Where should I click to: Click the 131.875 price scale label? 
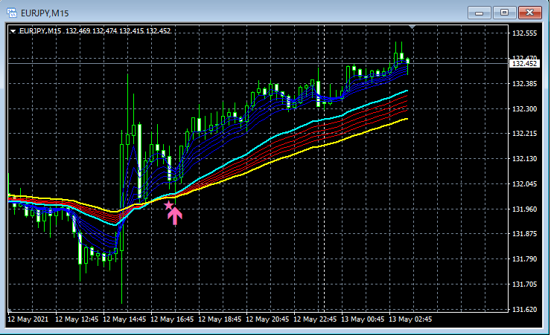click(x=524, y=234)
